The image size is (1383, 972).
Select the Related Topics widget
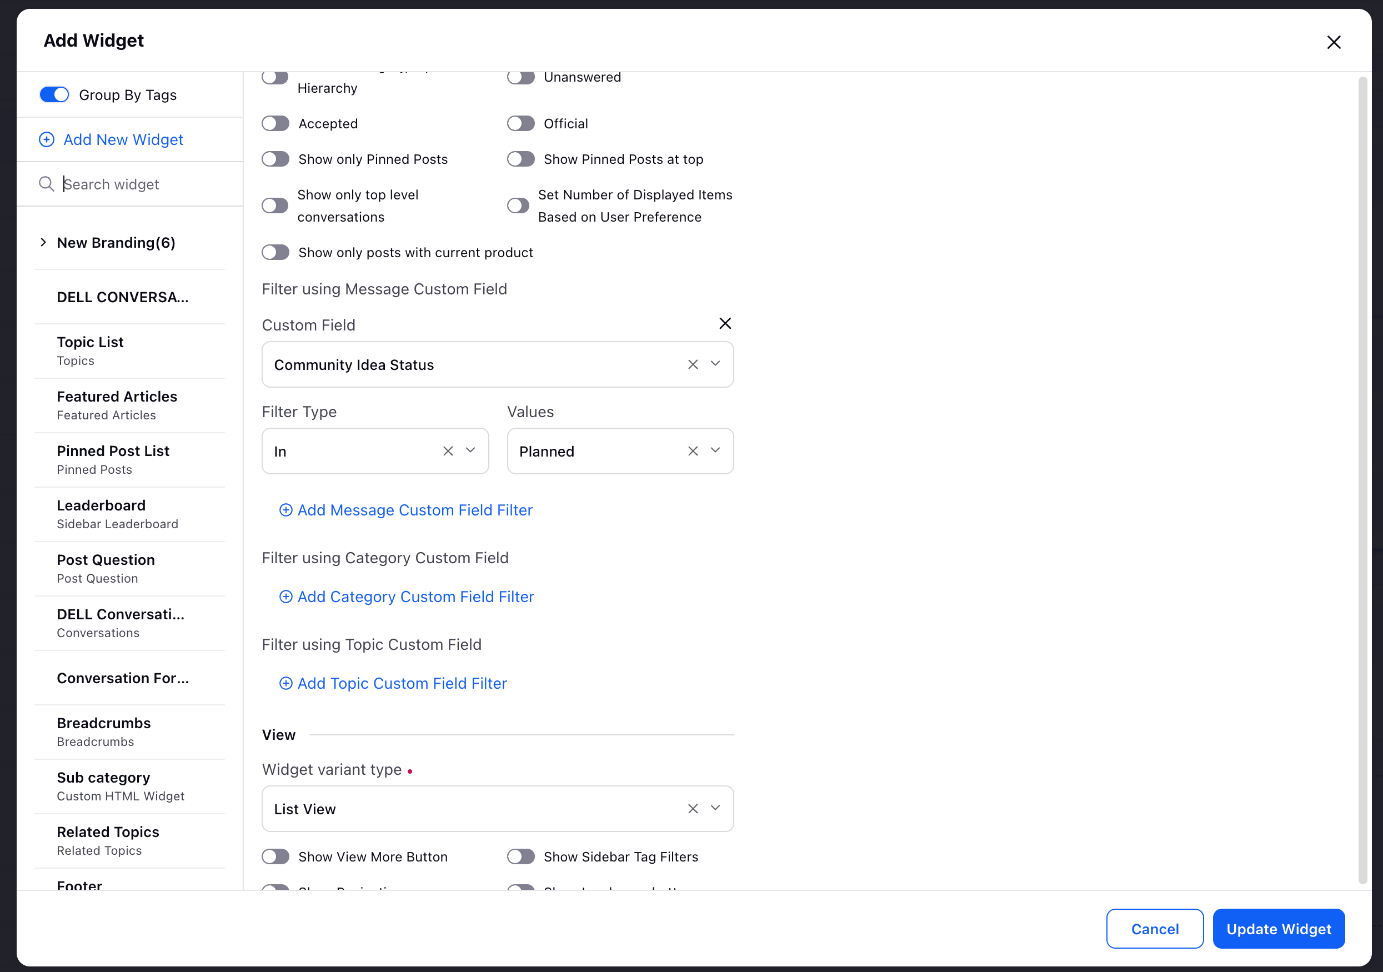(x=129, y=841)
